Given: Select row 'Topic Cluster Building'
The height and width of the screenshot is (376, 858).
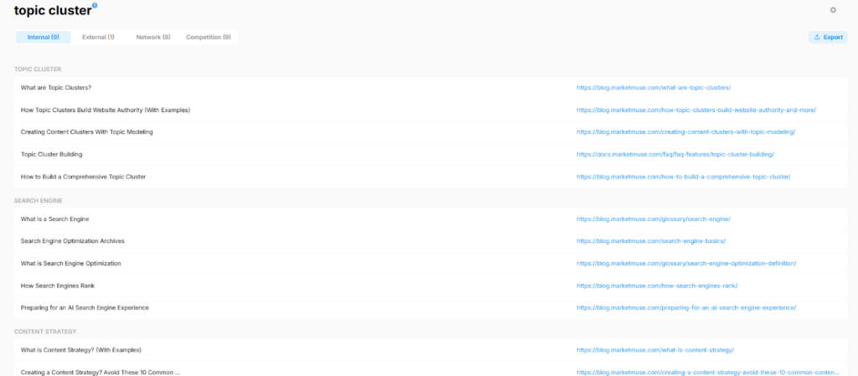Looking at the screenshot, I should point(431,154).
